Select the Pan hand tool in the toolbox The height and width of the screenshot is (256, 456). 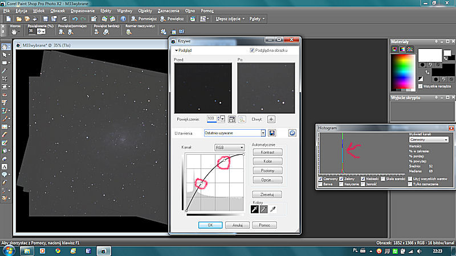pos(5,47)
